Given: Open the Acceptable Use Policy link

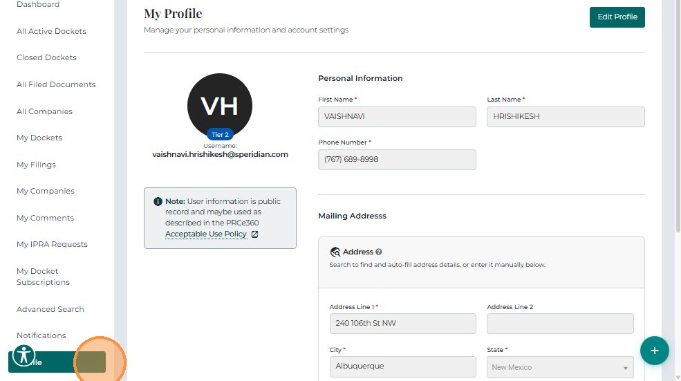Looking at the screenshot, I should click(x=205, y=234).
